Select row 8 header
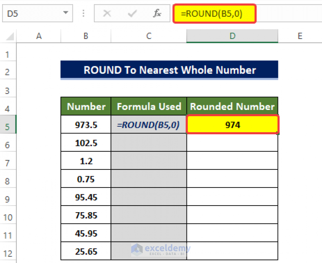Viewport: 322px width, 263px height. [x=8, y=179]
